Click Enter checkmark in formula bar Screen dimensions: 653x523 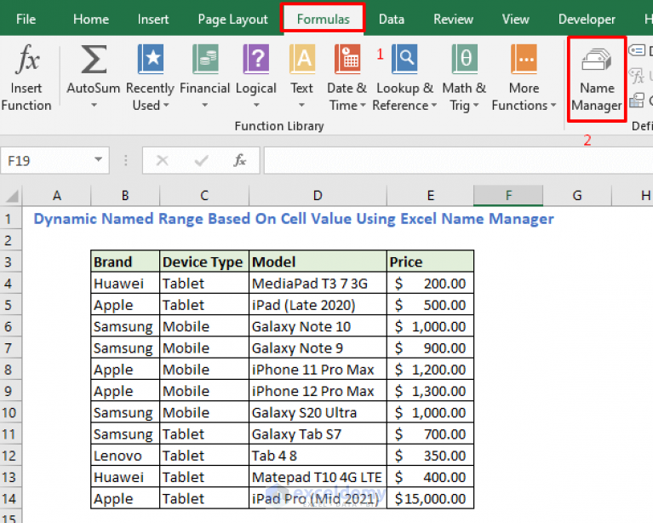(x=202, y=160)
